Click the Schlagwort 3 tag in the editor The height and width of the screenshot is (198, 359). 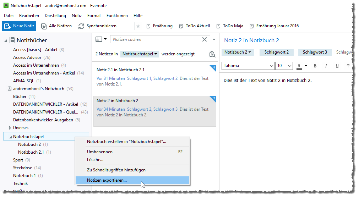point(315,52)
